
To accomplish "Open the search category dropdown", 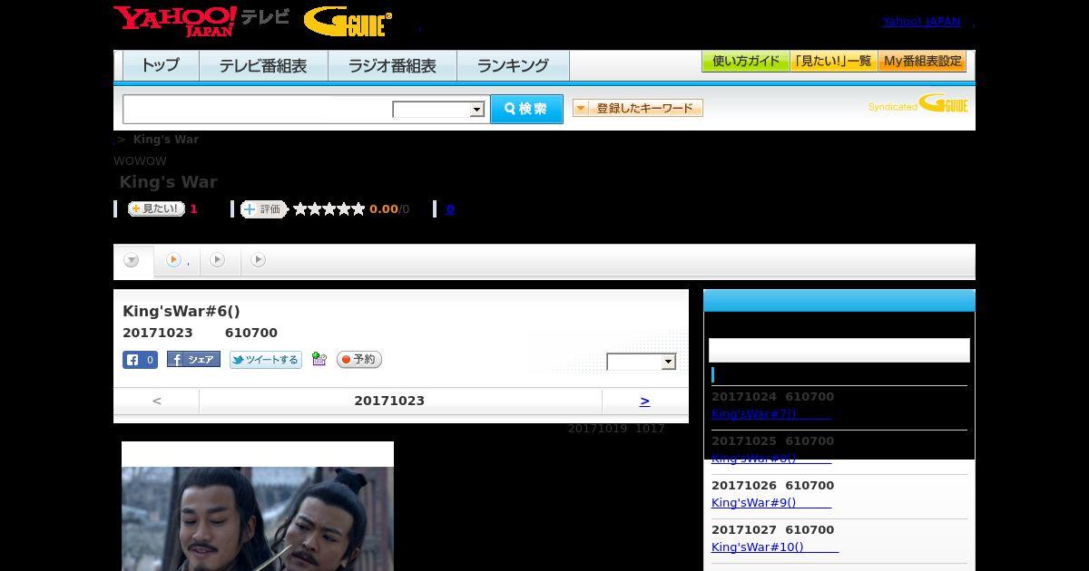I will click(x=439, y=110).
